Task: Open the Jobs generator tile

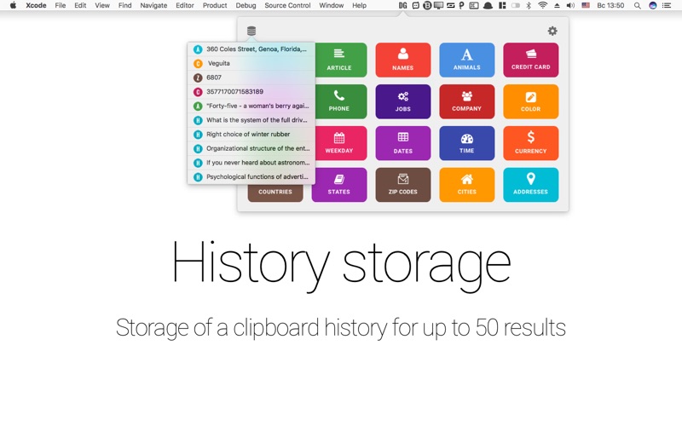Action: click(x=402, y=101)
